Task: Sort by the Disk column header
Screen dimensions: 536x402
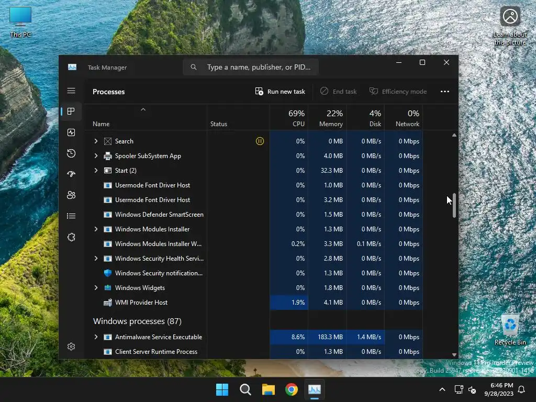Action: coord(366,118)
